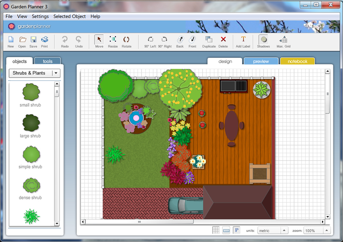The height and width of the screenshot is (242, 343).
Task: Select the wooden planter box on deck
Action: 260,173
